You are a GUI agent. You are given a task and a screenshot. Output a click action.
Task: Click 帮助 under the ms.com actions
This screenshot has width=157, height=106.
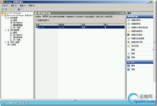coord(133,69)
